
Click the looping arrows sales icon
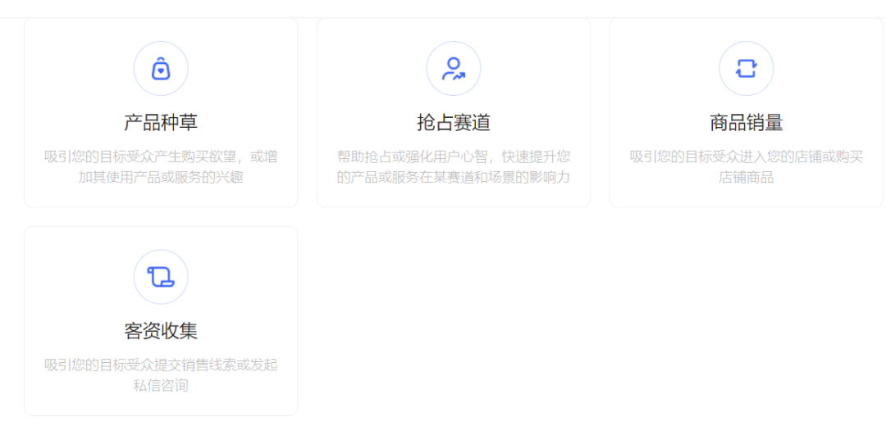746,69
